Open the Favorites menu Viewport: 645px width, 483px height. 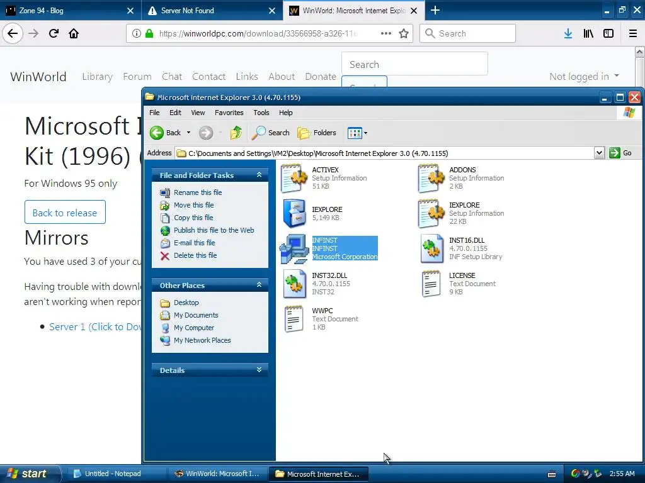229,113
